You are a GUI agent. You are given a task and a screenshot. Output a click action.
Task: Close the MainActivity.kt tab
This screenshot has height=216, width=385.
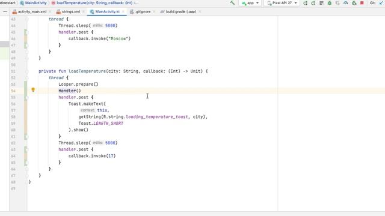pos(123,11)
